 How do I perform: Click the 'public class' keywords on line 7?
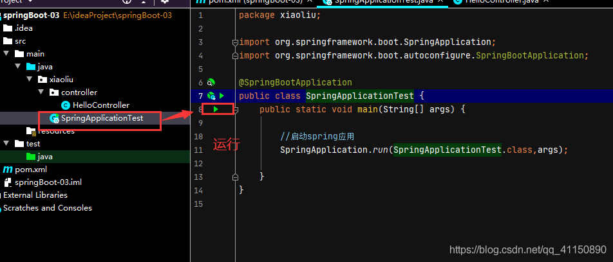270,96
